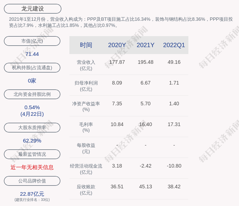Screen dimensions: 239x206
Task: Click the 38.42 receivables cell
Action: tap(174, 187)
